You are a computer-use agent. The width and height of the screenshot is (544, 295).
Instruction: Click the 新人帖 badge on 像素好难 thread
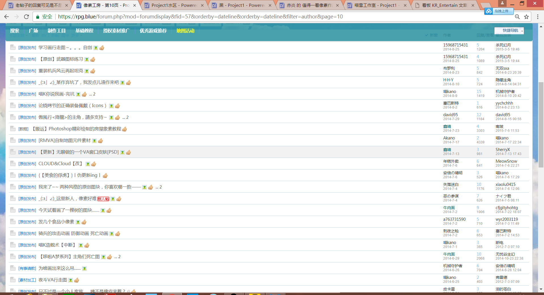pos(103,199)
